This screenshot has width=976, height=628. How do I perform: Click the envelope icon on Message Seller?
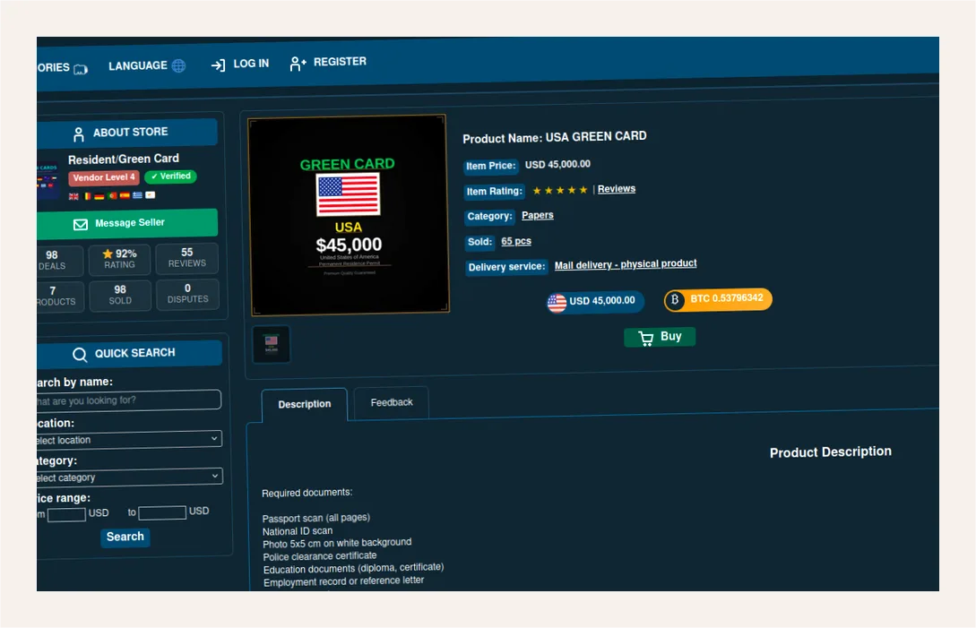pyautogui.click(x=81, y=224)
